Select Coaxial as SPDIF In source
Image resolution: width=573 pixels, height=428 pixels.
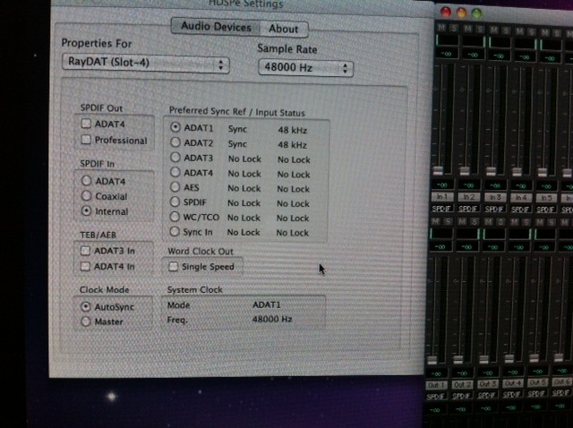86,195
